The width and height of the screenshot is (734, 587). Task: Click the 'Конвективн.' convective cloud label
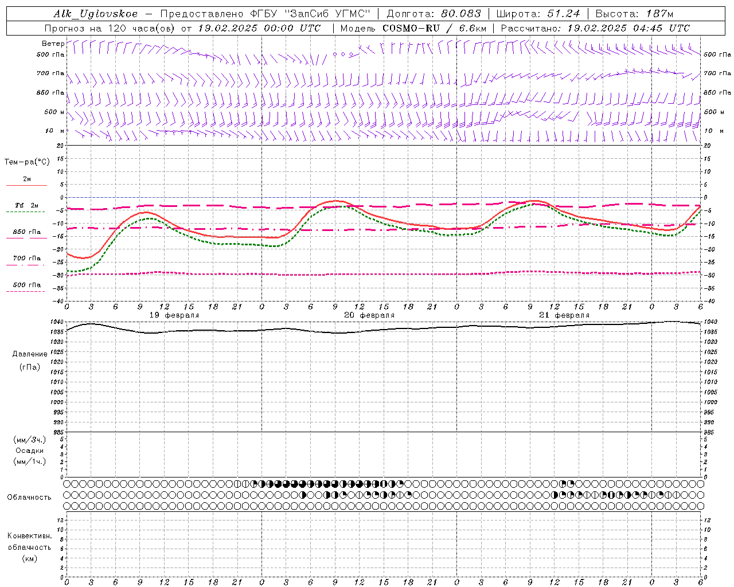pos(29,536)
